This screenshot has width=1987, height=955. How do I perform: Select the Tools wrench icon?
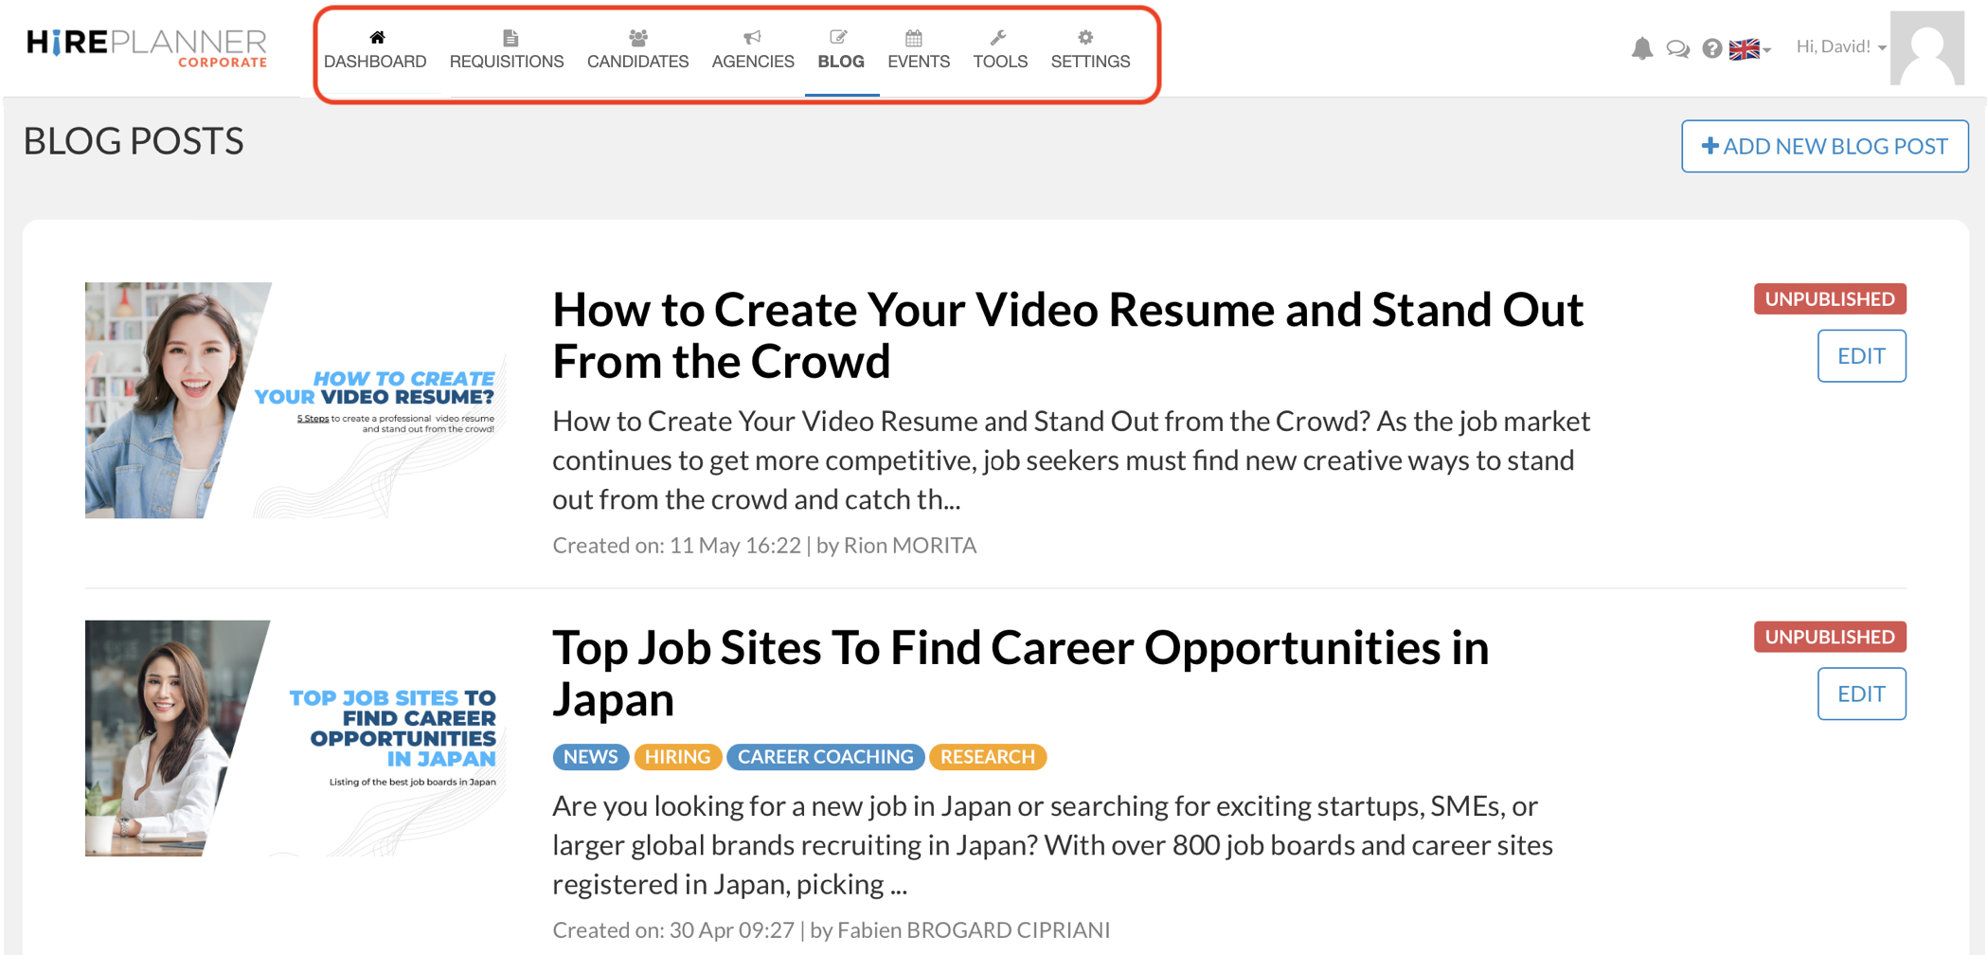point(1000,37)
